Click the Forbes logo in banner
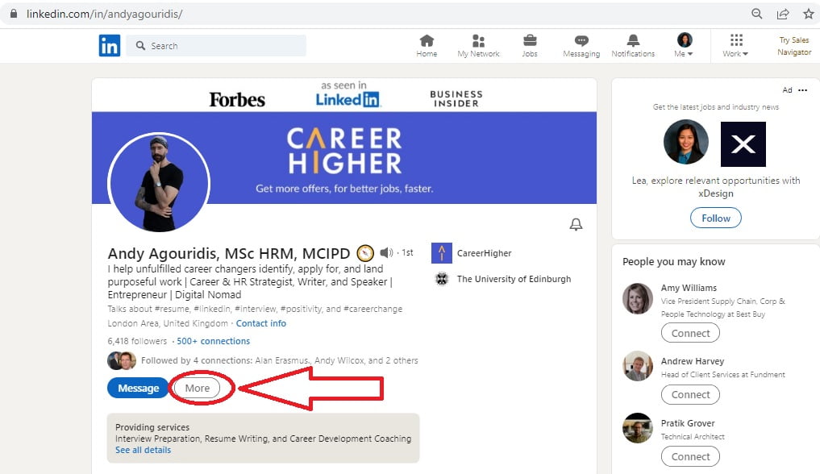 tap(237, 99)
